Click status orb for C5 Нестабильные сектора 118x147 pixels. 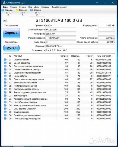(5, 102)
